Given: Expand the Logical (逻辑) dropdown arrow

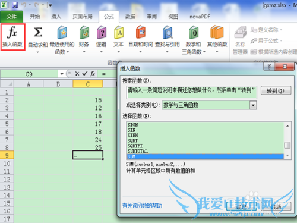Looking at the screenshot, I should [x=102, y=52].
